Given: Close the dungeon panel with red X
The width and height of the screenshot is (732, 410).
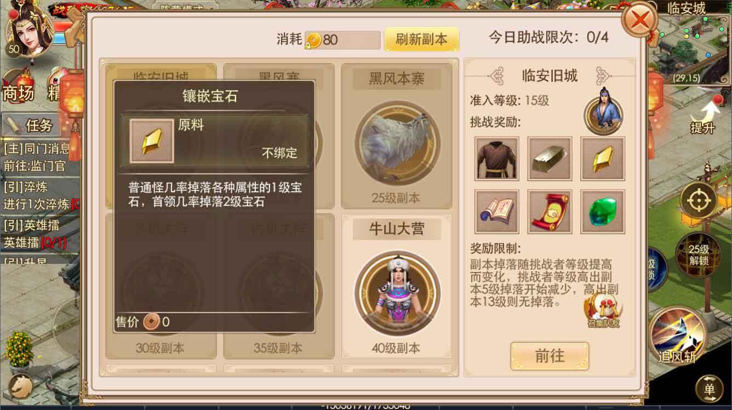Looking at the screenshot, I should [x=639, y=20].
